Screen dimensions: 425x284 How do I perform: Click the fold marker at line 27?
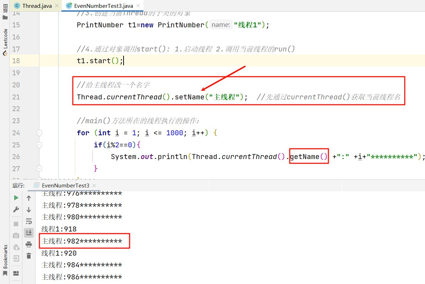tap(39, 169)
